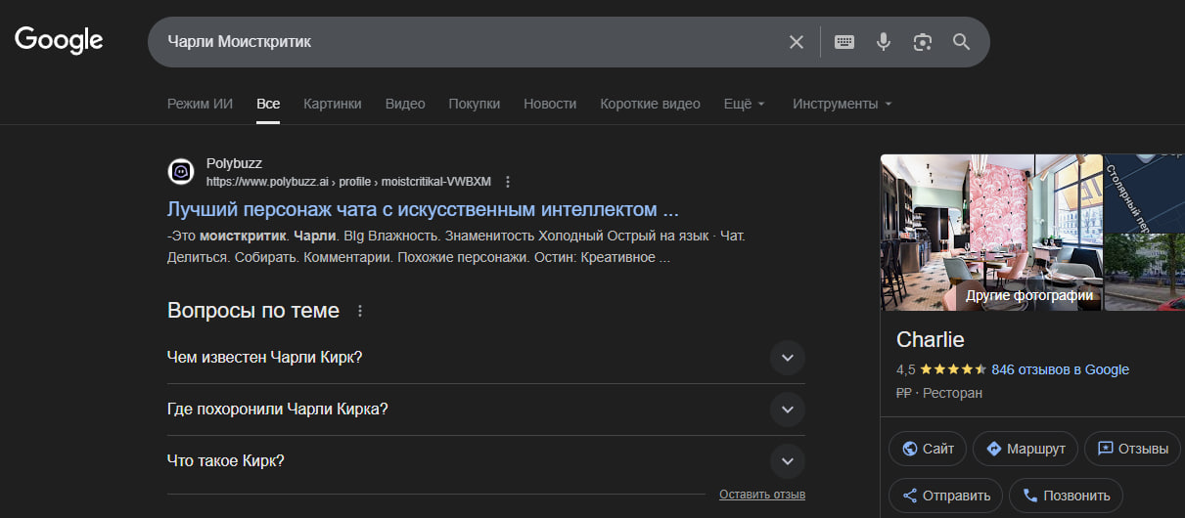This screenshot has width=1185, height=518.
Task: Open the Инструменты dropdown
Action: click(842, 104)
